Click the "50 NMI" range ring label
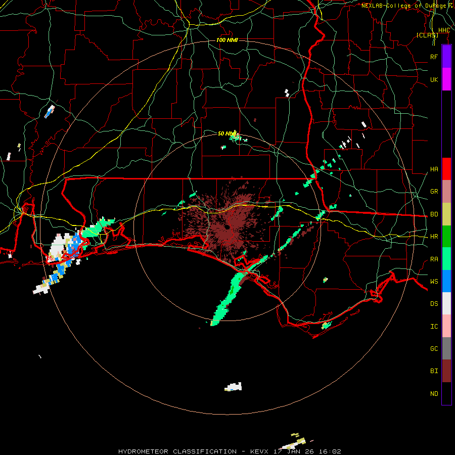 point(227,133)
